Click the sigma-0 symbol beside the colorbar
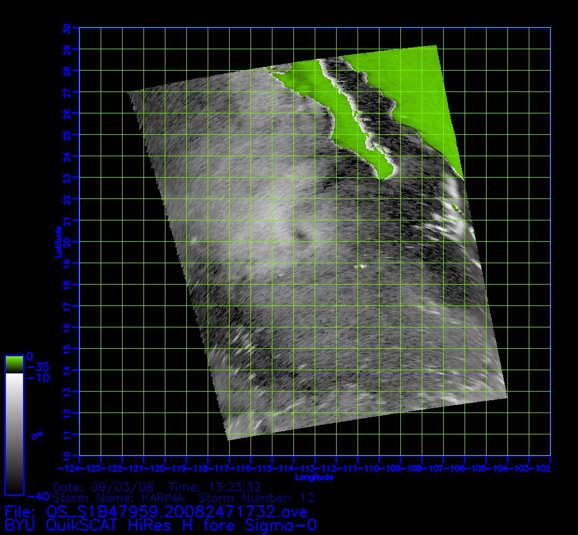 click(37, 435)
